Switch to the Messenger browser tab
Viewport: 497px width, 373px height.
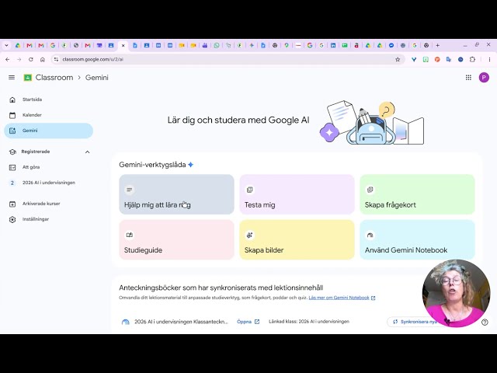click(x=391, y=46)
